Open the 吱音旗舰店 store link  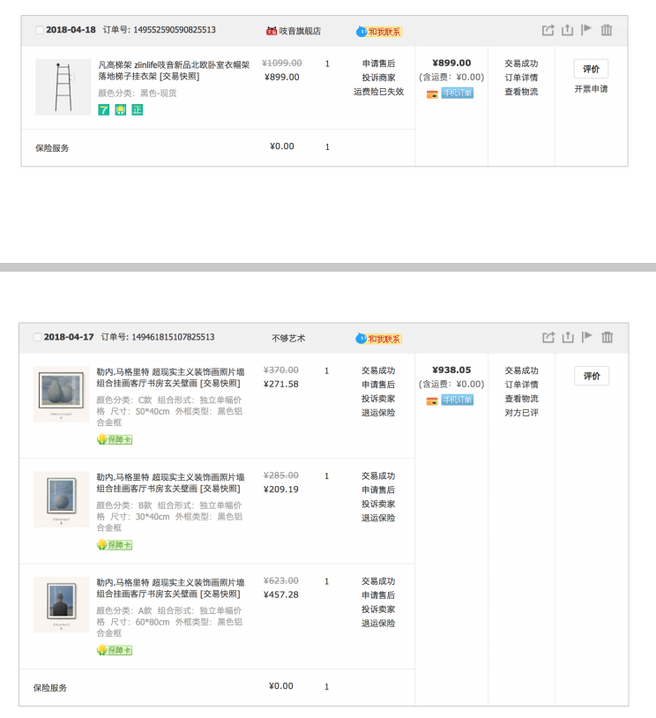pyautogui.click(x=300, y=31)
